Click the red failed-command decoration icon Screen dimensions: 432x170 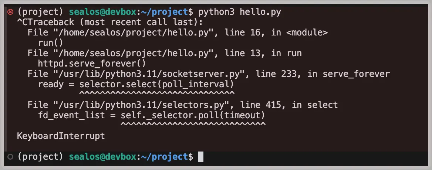(10, 12)
